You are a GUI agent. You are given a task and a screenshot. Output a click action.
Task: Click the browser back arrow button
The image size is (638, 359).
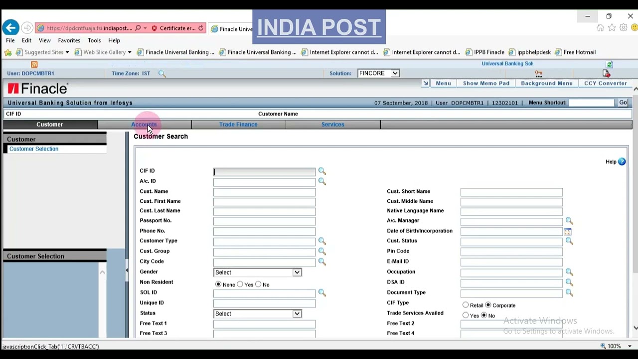11,28
